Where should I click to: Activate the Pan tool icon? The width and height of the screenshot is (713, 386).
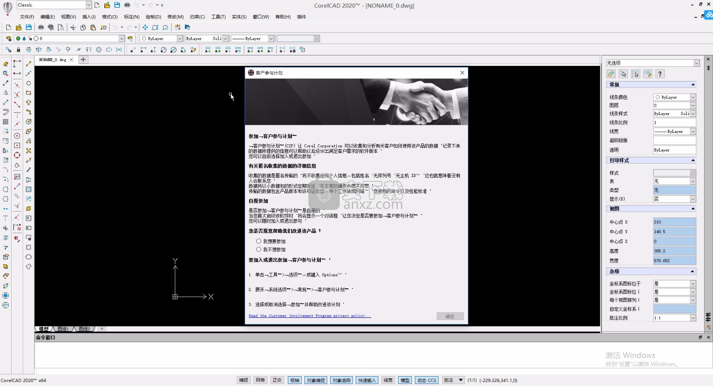pyautogui.click(x=145, y=28)
